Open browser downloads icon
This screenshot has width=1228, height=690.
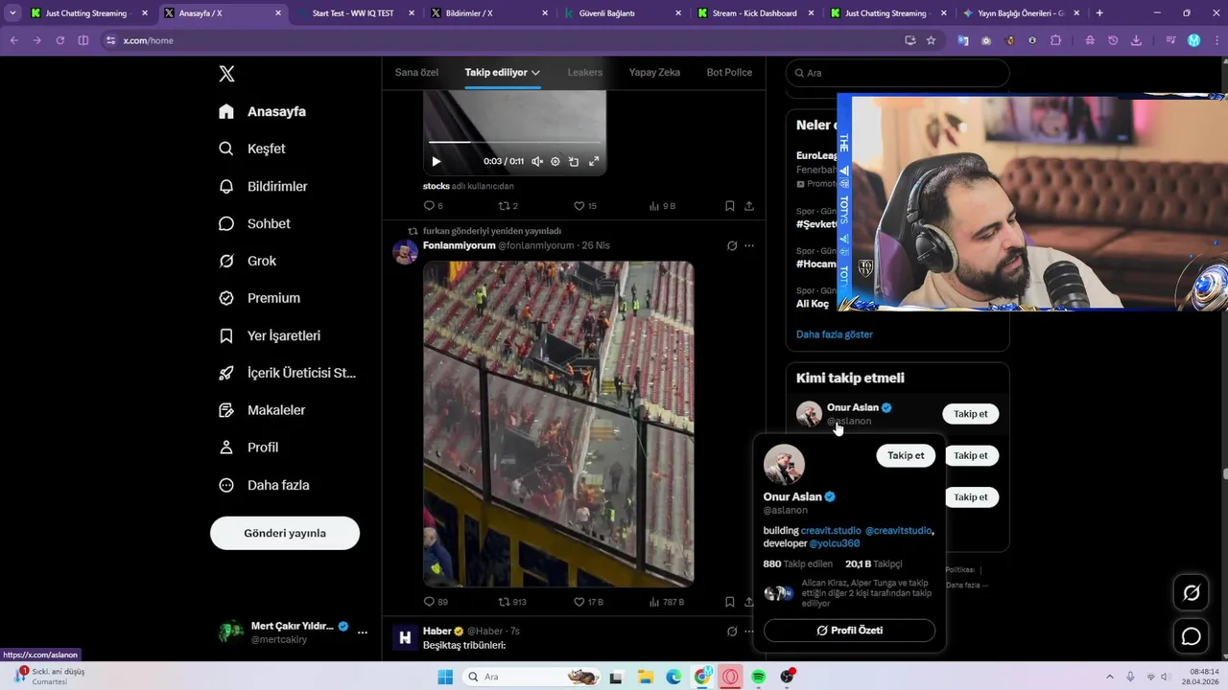[1137, 40]
